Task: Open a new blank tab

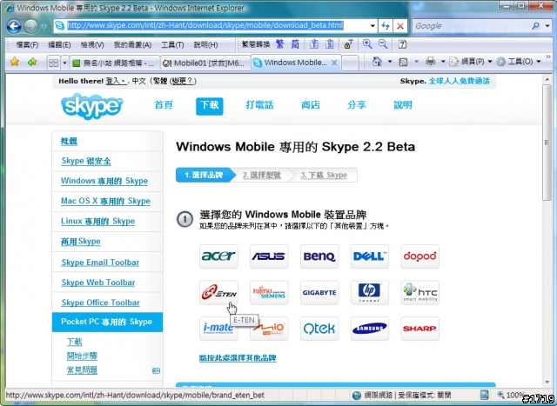Action: coord(350,63)
